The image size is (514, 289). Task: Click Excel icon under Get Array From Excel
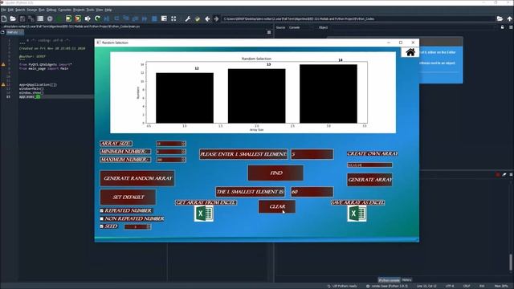pos(203,214)
